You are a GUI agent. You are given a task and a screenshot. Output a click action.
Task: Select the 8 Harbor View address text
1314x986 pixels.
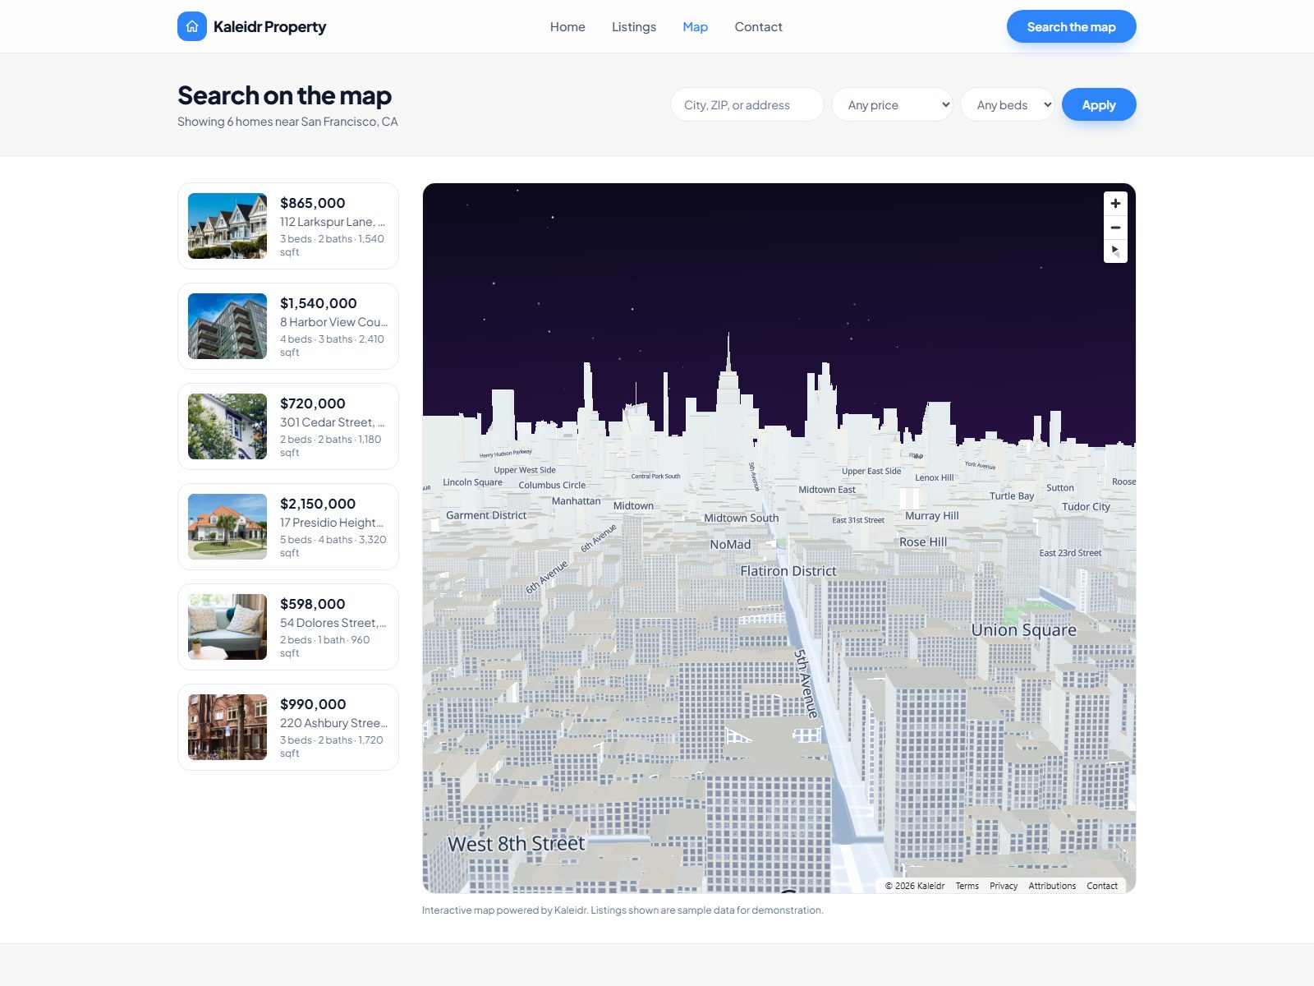pos(333,322)
